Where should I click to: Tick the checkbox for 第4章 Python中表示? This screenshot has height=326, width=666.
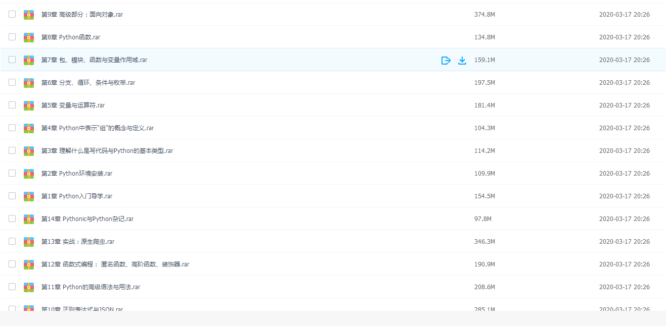[x=12, y=128]
